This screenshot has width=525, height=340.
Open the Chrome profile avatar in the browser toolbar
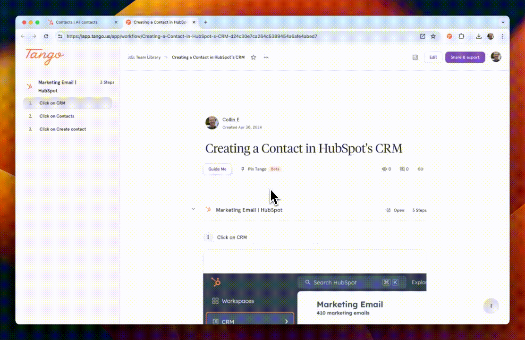tap(491, 36)
